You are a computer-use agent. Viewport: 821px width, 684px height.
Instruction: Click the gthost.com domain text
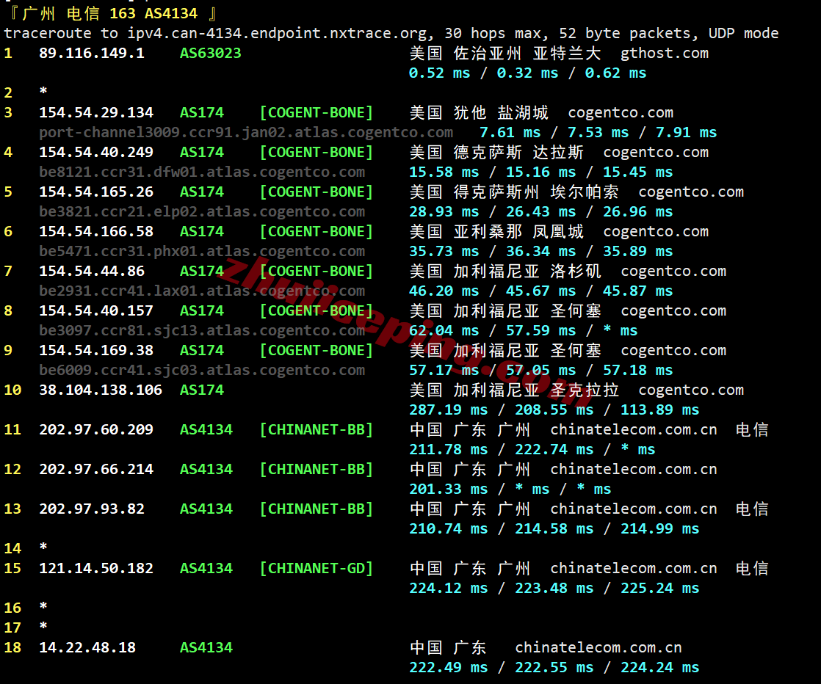click(x=665, y=54)
